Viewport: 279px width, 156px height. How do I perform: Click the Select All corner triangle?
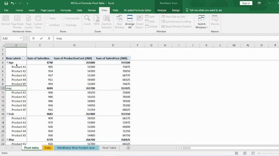[x=3, y=45]
